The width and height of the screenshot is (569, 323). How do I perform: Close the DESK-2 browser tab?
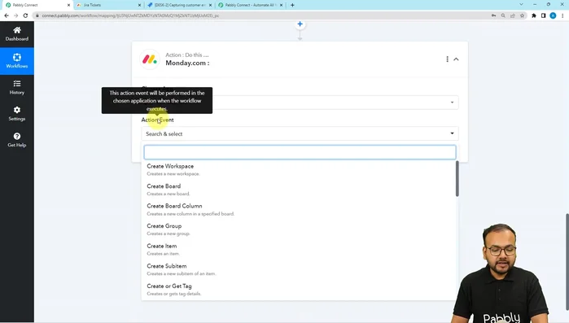pyautogui.click(x=211, y=5)
